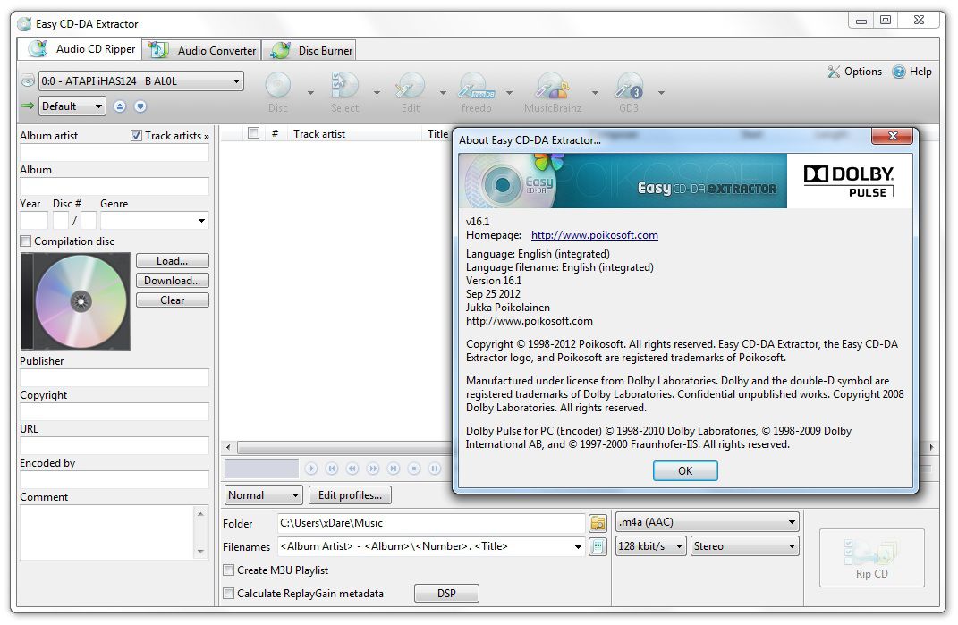Image resolution: width=958 pixels, height=625 pixels.
Task: Click the Clear cover art button
Action: click(x=173, y=300)
